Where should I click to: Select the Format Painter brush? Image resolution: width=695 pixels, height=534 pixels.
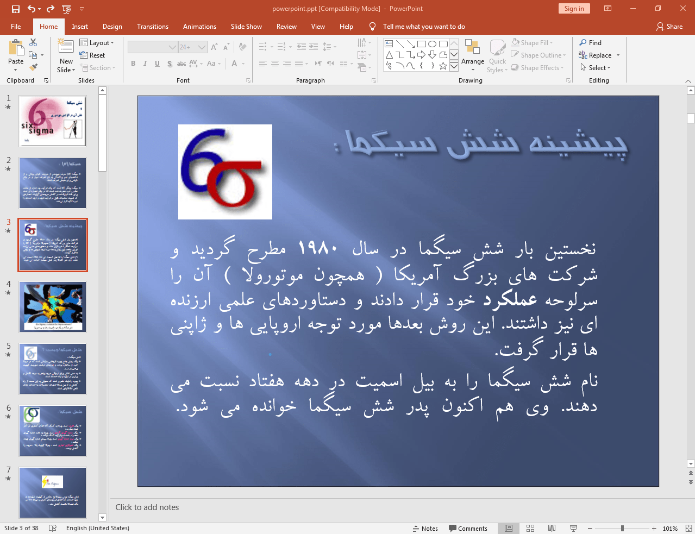click(33, 67)
